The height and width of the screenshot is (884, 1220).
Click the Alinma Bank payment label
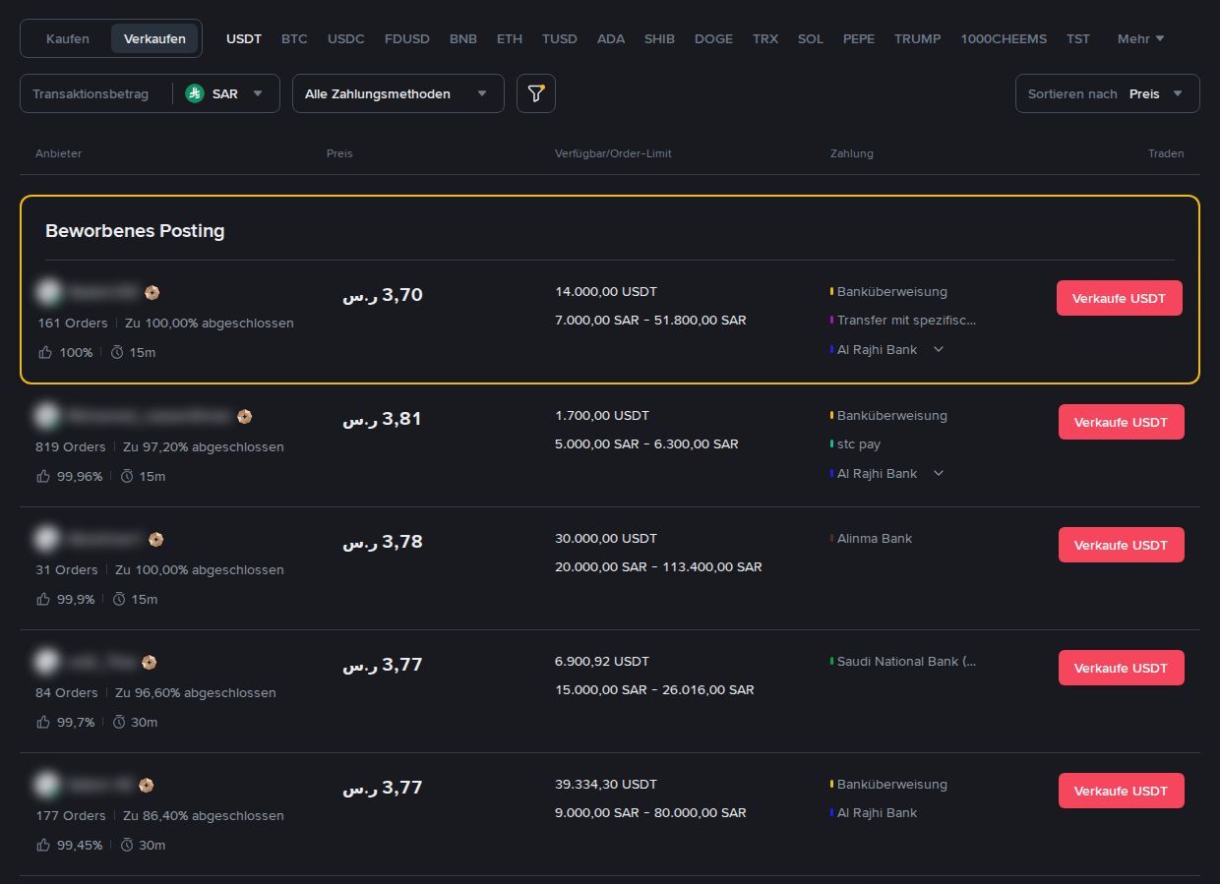point(875,538)
